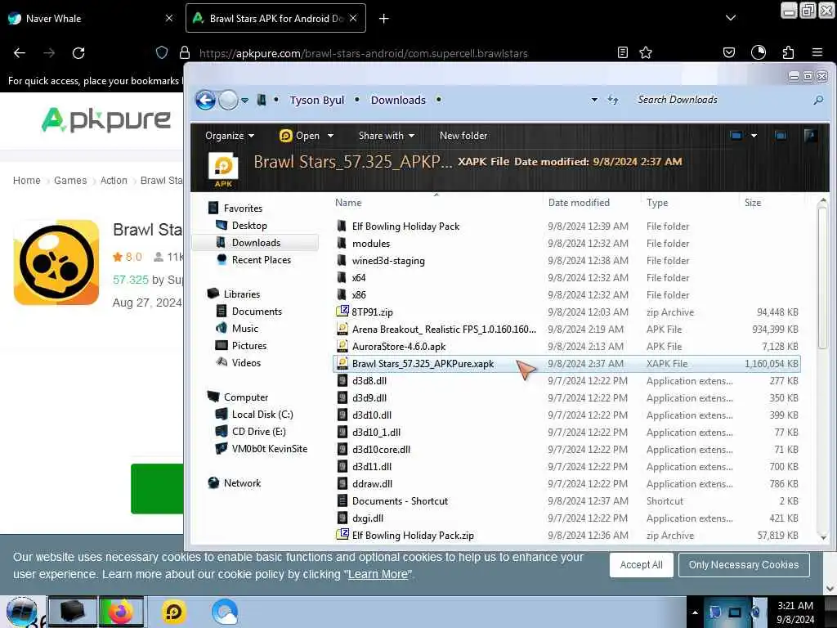Click Explorer forward navigation button
This screenshot has height=628, width=837.
(x=229, y=100)
